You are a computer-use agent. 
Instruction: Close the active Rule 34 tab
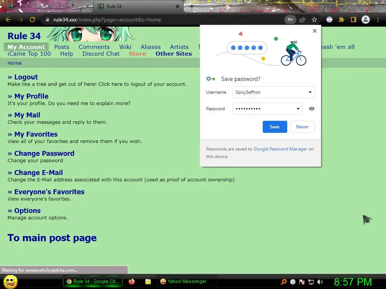(178, 6)
